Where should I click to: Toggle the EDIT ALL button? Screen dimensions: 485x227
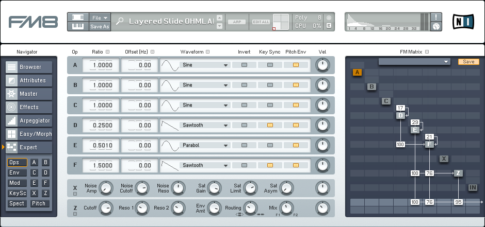click(261, 22)
